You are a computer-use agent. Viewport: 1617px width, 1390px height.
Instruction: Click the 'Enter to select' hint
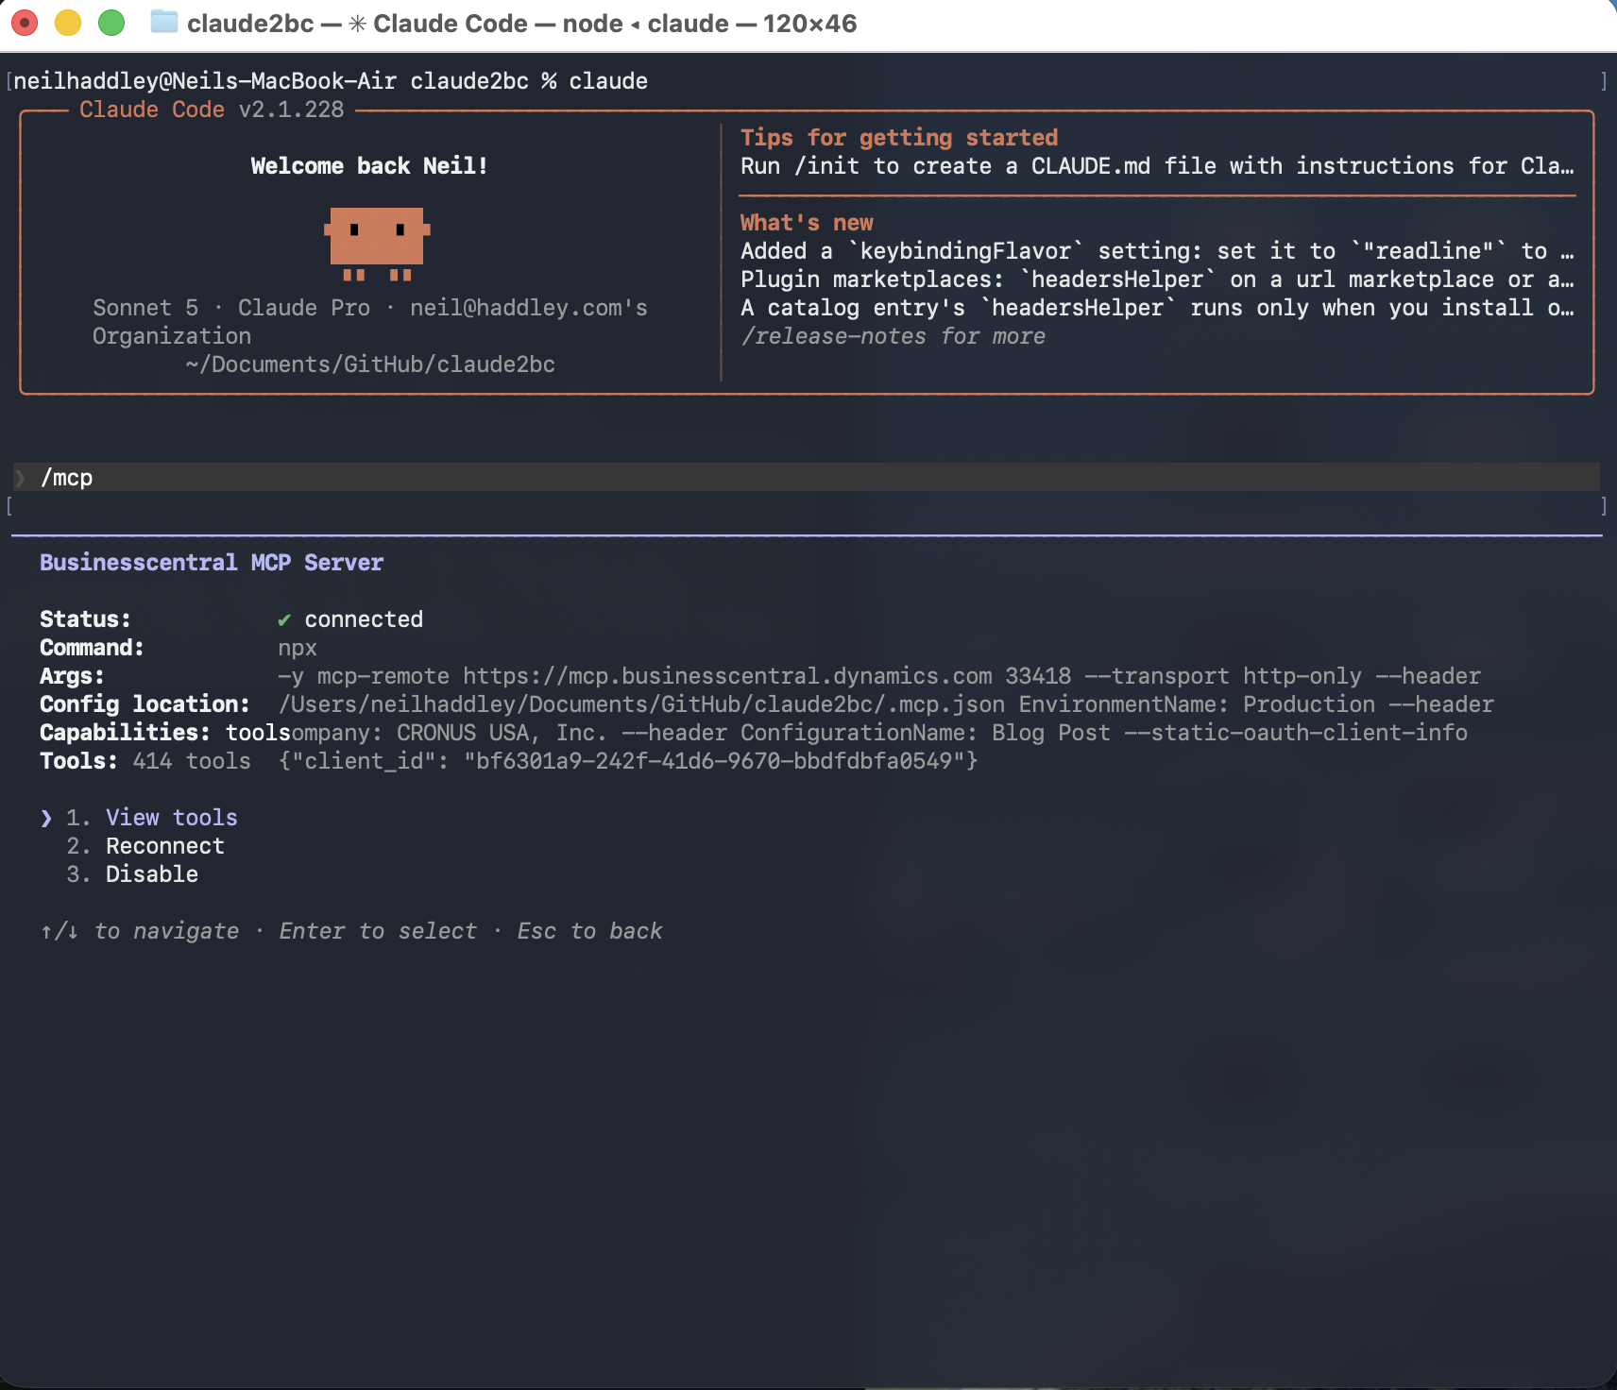378,931
